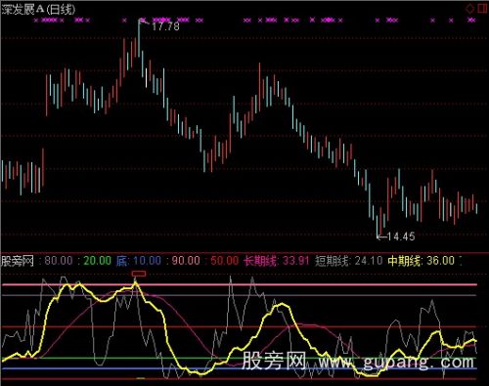Select the 17.78 high price label
Viewport: 489px width, 386px height.
pyautogui.click(x=165, y=26)
